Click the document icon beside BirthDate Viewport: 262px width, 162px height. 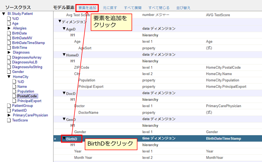click(x=9, y=33)
